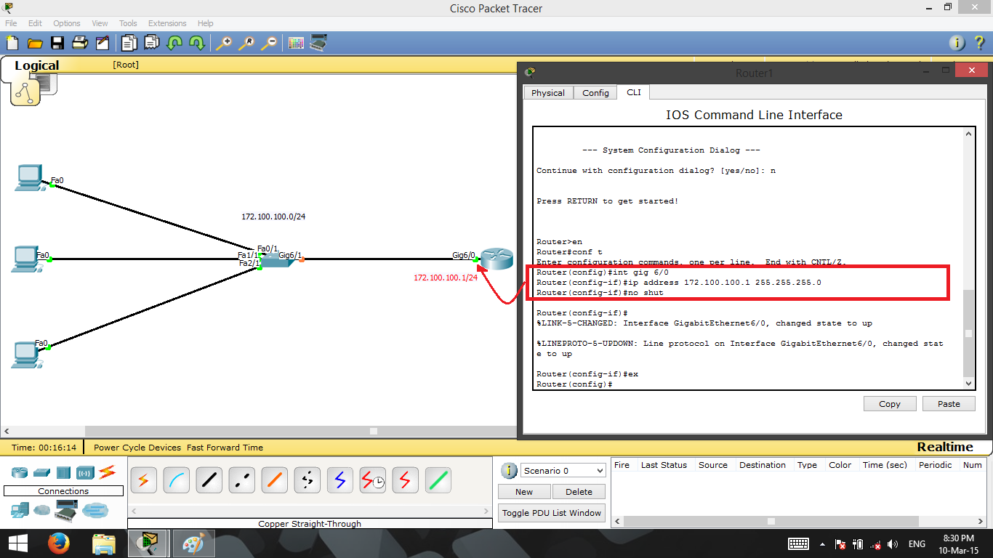Viewport: 993px width, 558px height.
Task: Open File Explorer from the taskbar
Action: pyautogui.click(x=104, y=543)
